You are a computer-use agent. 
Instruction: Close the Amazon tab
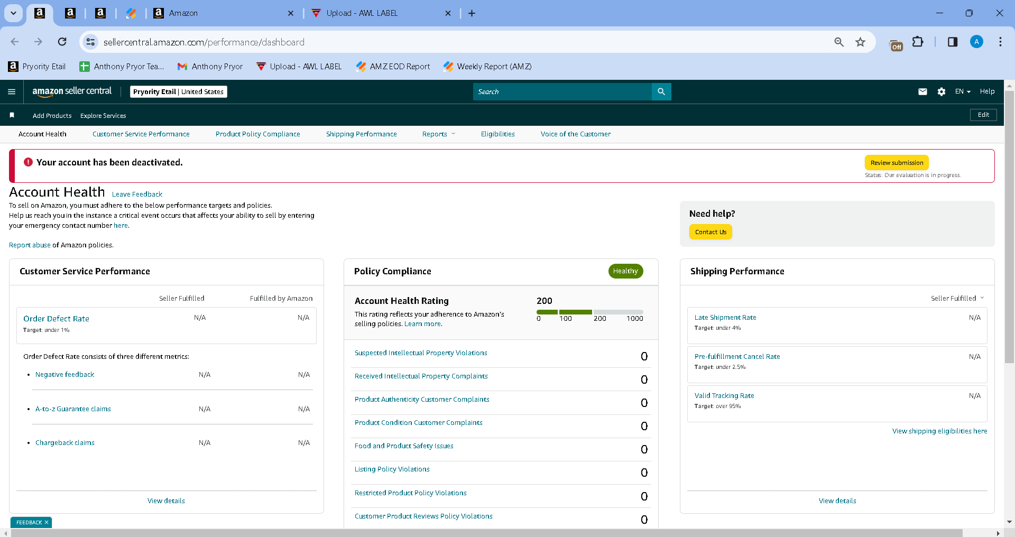click(291, 13)
